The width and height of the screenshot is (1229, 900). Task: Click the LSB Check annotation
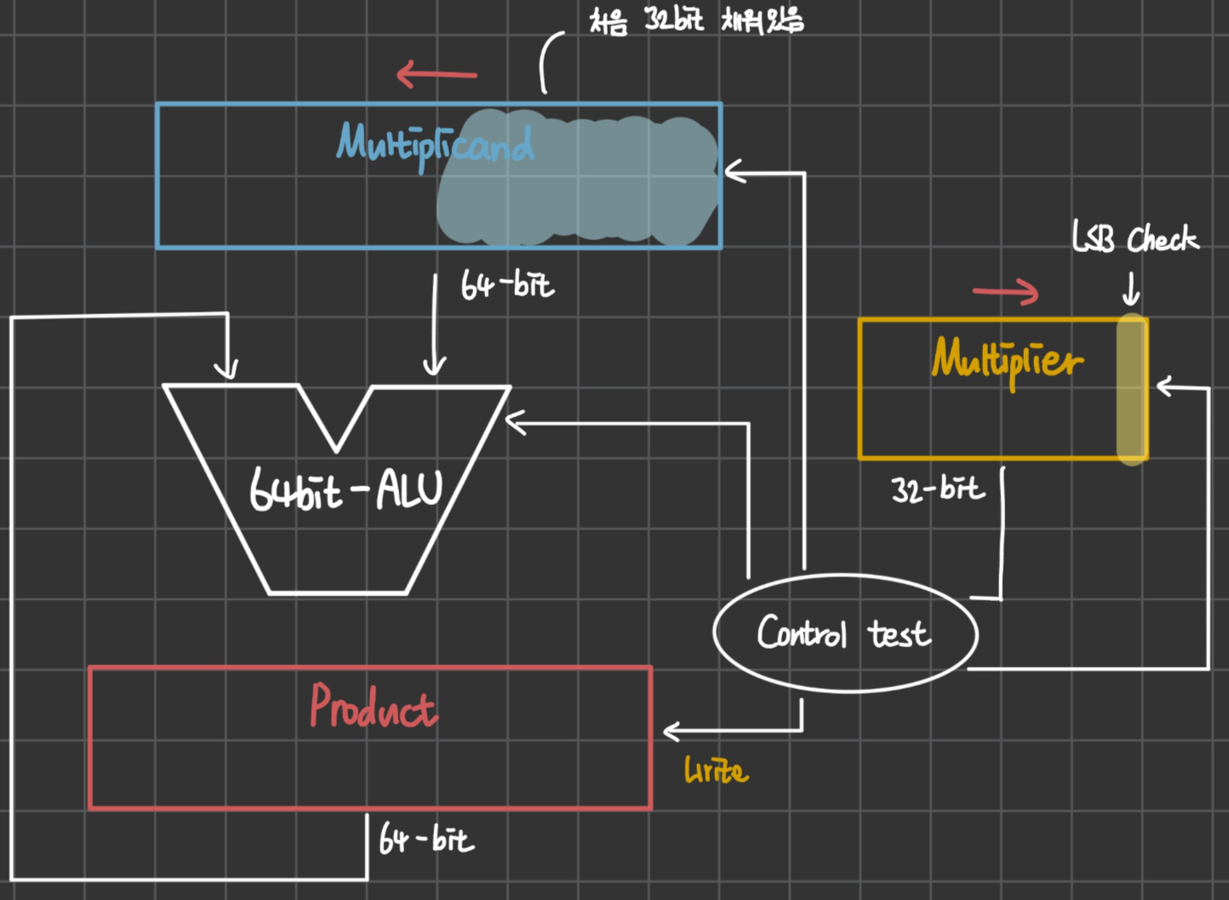coord(1135,238)
